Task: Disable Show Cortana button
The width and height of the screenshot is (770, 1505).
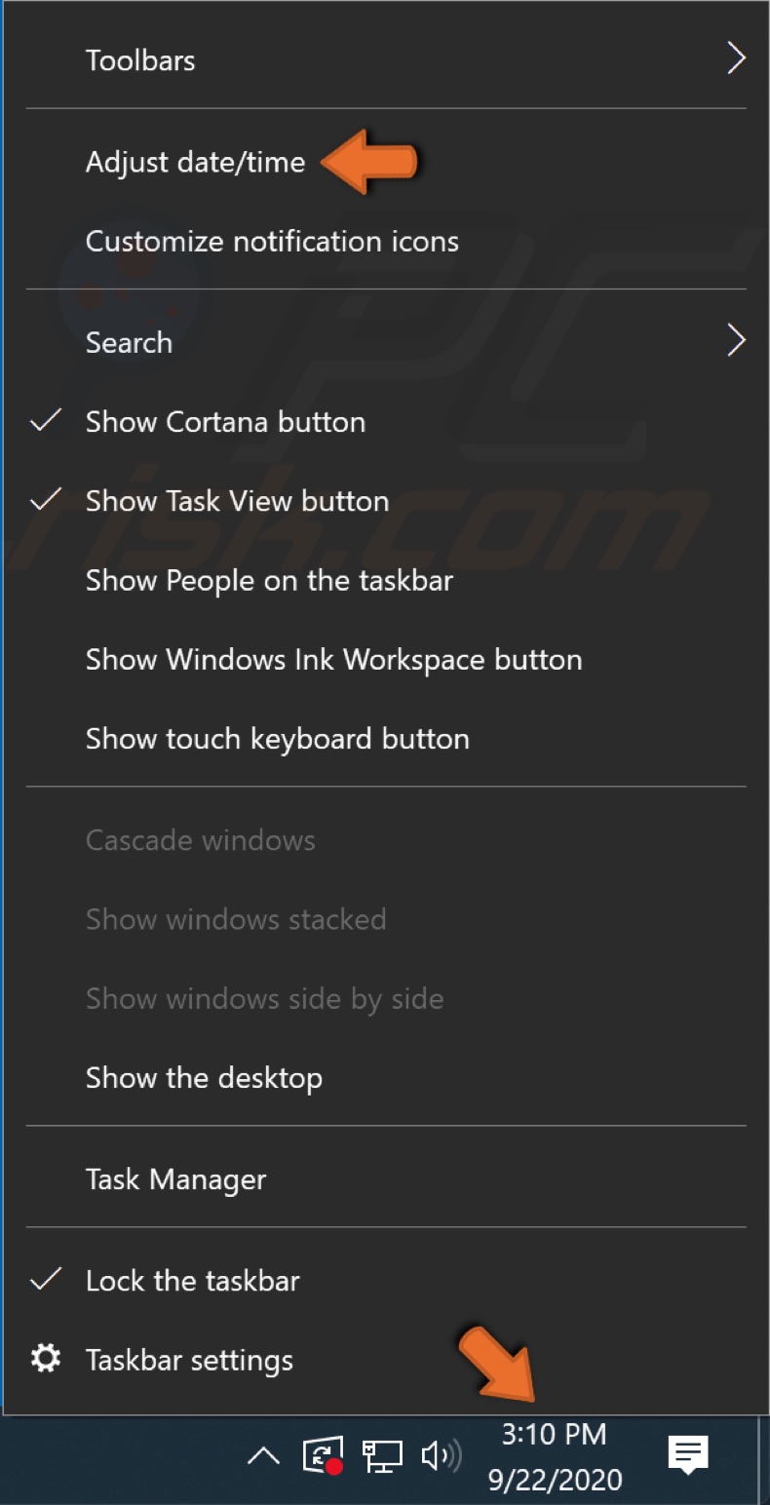Action: click(x=225, y=421)
